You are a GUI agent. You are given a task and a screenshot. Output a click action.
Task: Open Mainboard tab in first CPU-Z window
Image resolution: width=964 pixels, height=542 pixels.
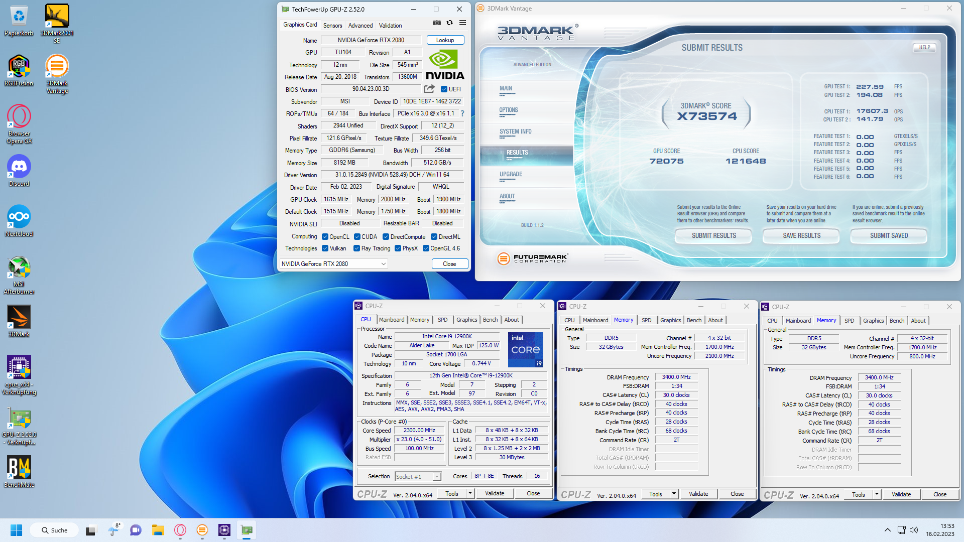[x=392, y=320]
